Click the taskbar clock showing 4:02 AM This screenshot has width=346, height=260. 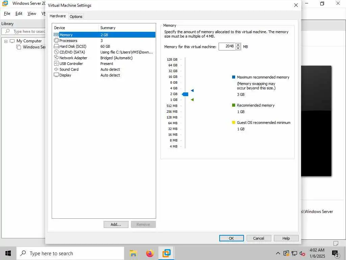tap(317, 253)
